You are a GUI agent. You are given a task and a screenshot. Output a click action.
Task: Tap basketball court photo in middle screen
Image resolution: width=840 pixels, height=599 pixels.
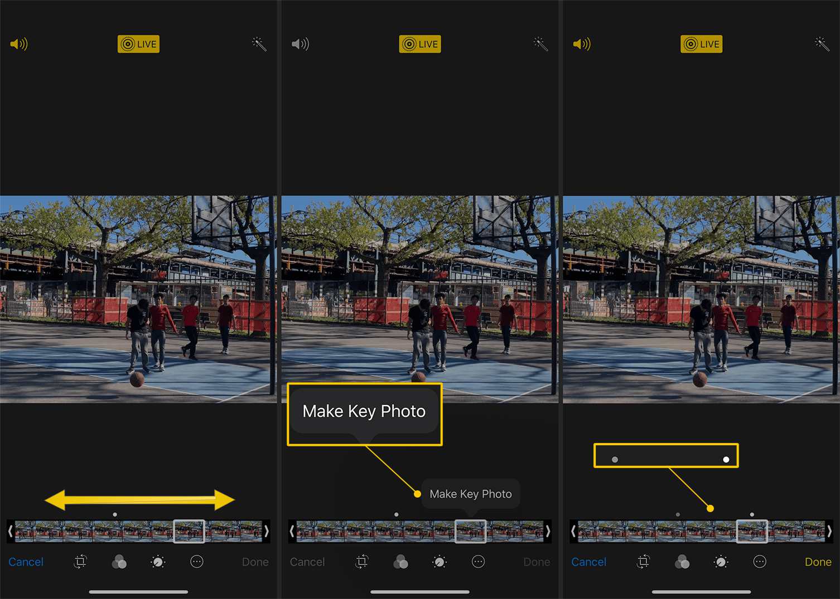(420, 299)
